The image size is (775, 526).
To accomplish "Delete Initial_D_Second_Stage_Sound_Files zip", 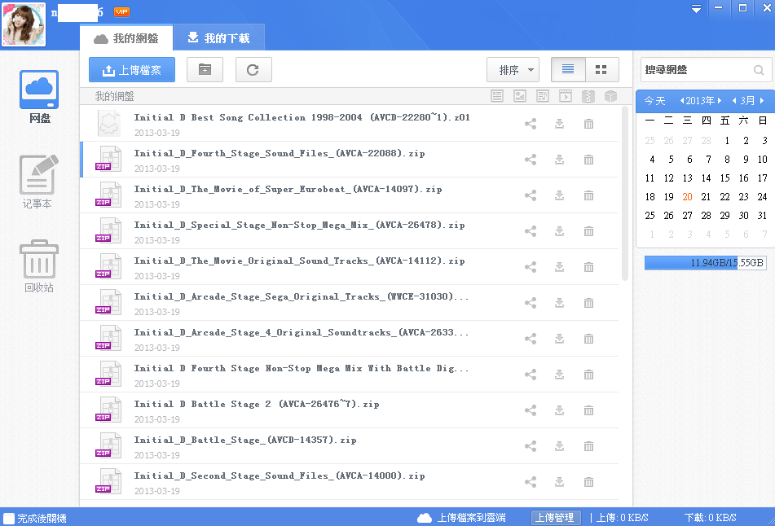I will pos(588,482).
